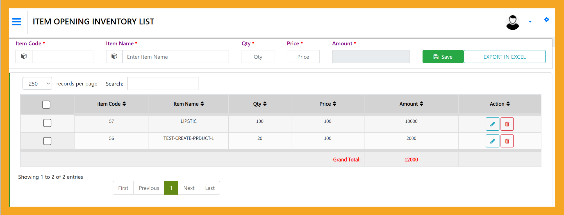Open the records per page dropdown

point(37,84)
